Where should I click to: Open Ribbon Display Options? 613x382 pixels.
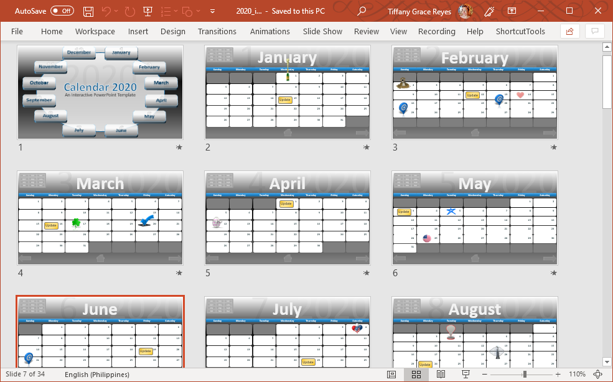(x=512, y=11)
